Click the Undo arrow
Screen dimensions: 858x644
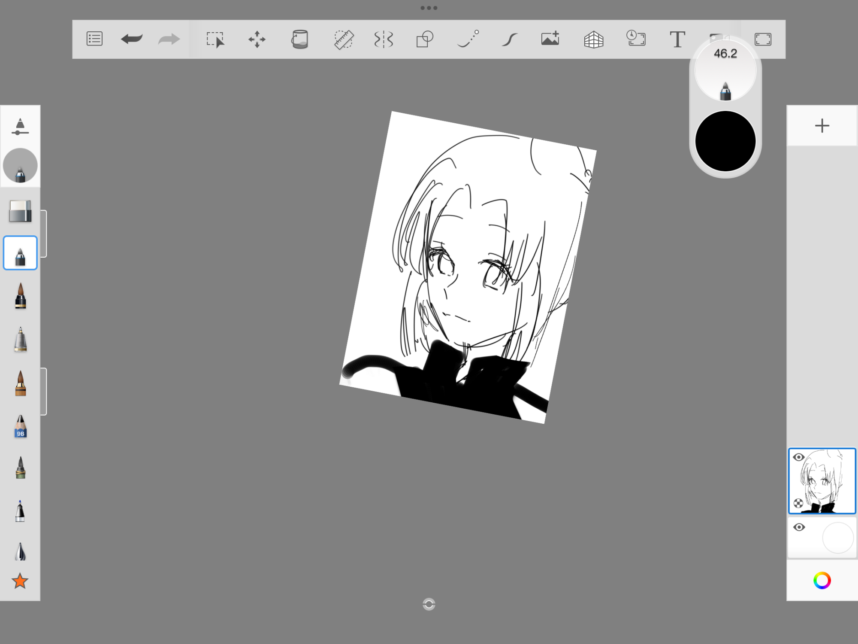click(132, 39)
